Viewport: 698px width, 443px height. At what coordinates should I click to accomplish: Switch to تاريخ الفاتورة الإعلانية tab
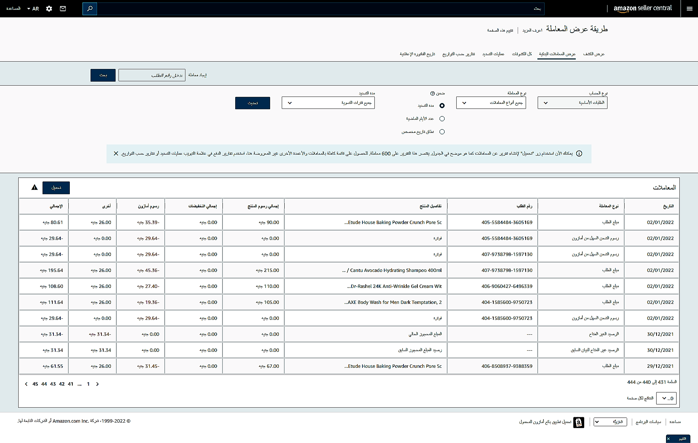click(x=417, y=54)
